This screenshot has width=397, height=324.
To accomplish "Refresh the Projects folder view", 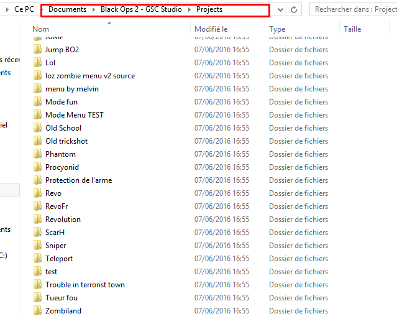I will tap(294, 9).
